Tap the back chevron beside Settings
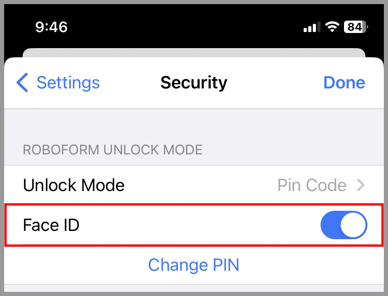 click(x=22, y=82)
